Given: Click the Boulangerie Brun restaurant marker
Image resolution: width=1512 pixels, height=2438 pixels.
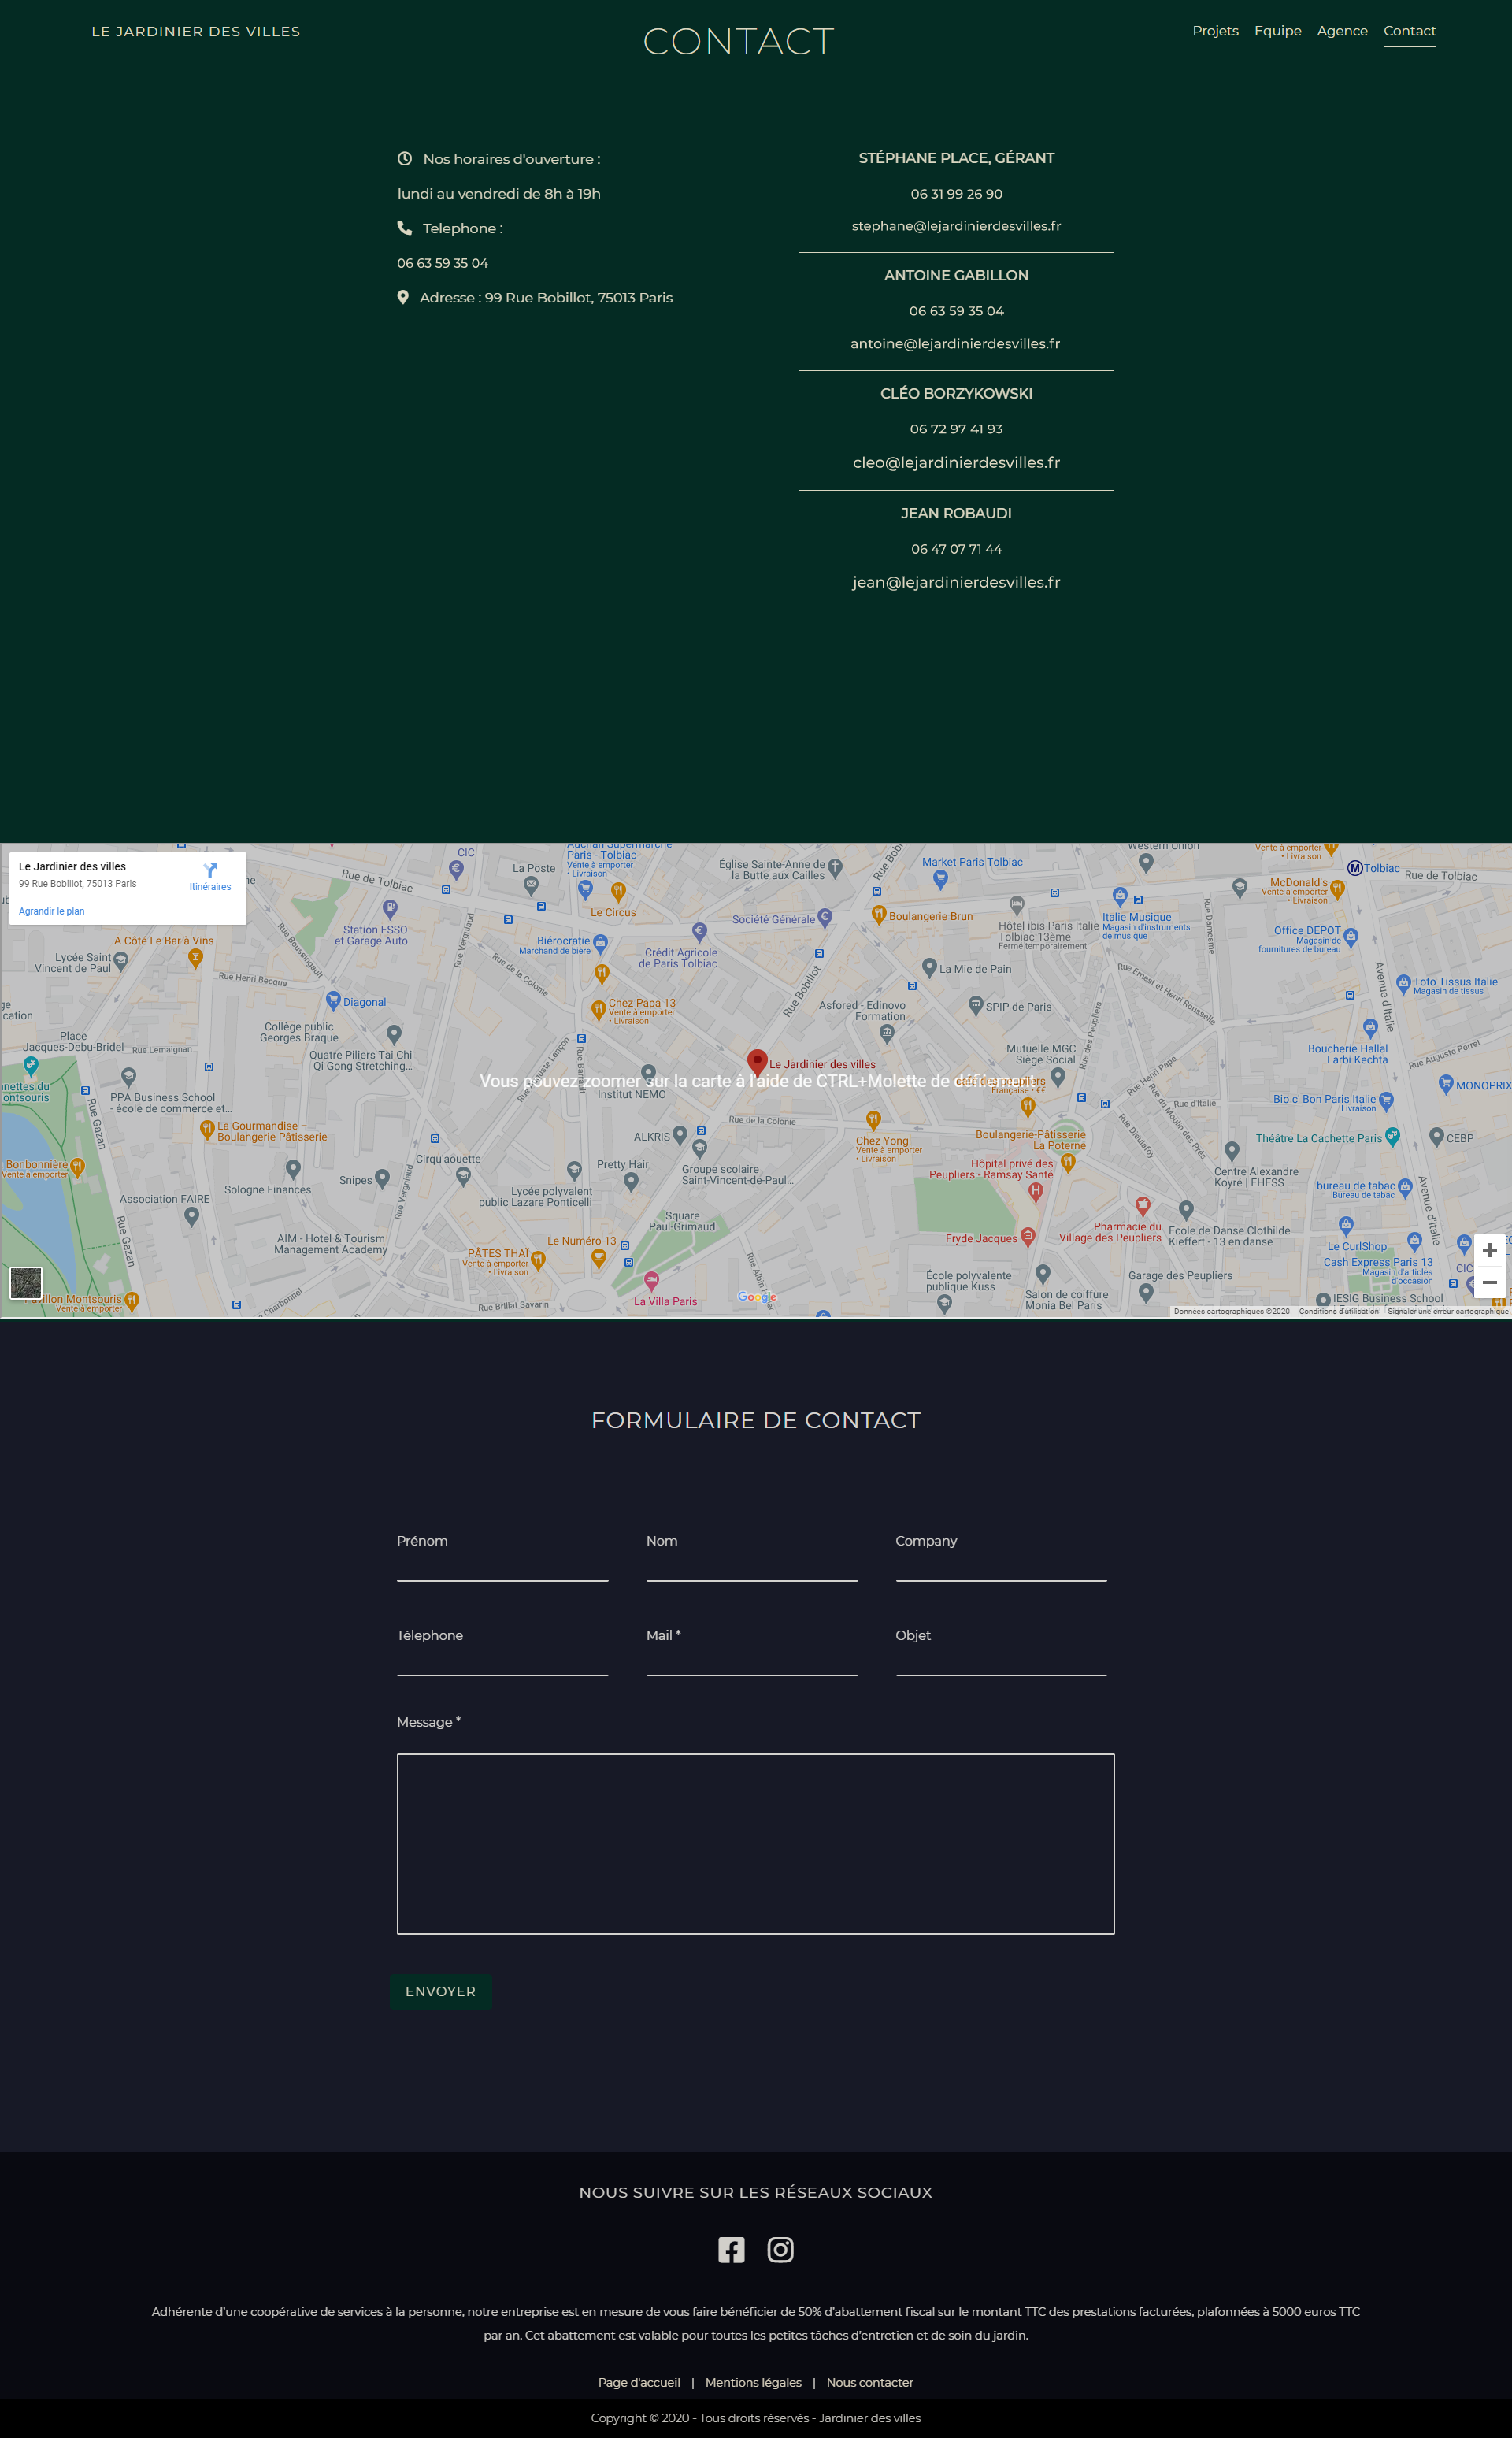Looking at the screenshot, I should (878, 913).
